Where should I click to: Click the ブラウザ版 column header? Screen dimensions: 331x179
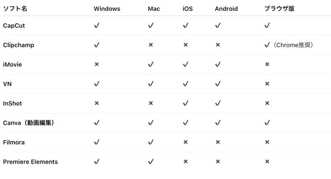click(x=279, y=9)
